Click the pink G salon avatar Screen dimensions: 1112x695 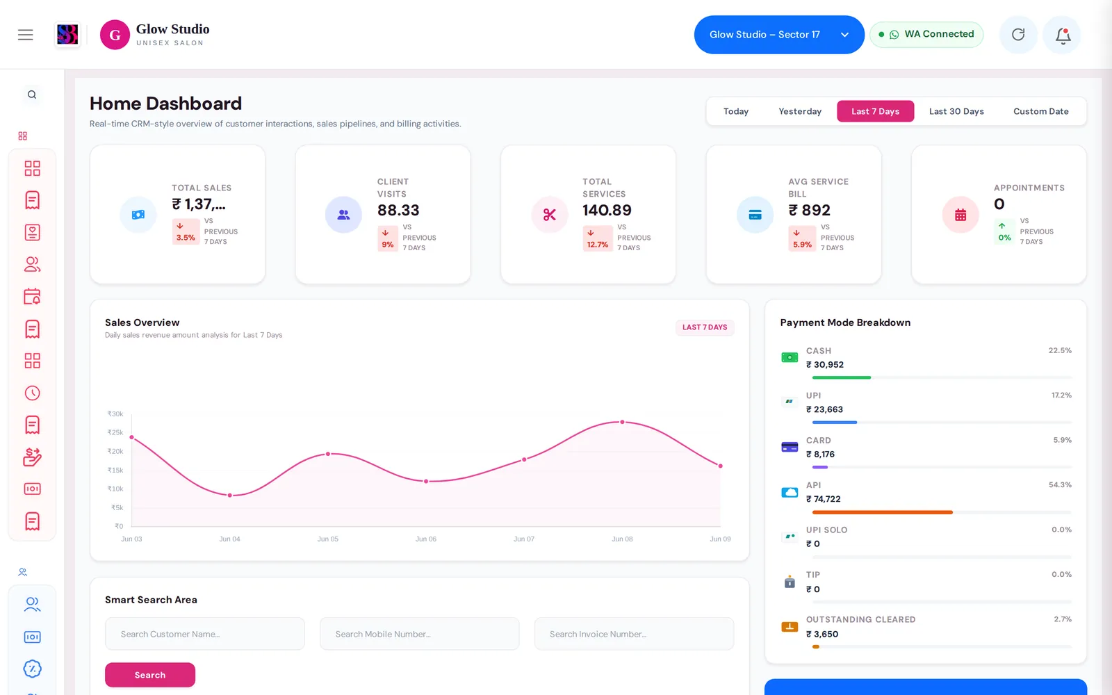[x=115, y=35]
